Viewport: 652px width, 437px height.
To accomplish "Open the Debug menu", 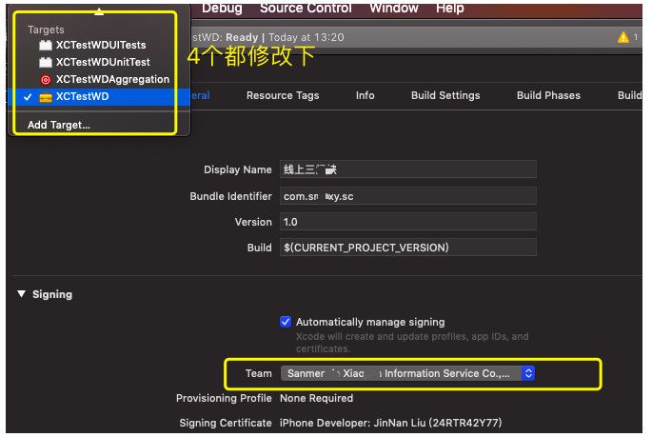I will (222, 8).
